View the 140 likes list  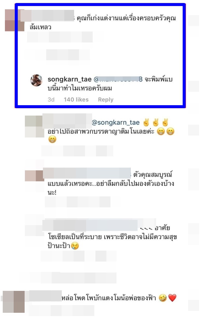tap(76, 100)
